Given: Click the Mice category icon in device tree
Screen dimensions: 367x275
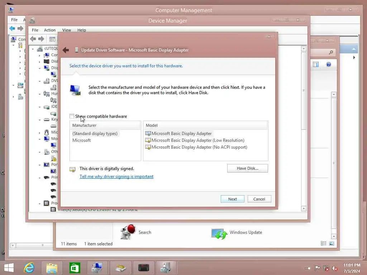Looking at the screenshot, I should click(x=47, y=132).
